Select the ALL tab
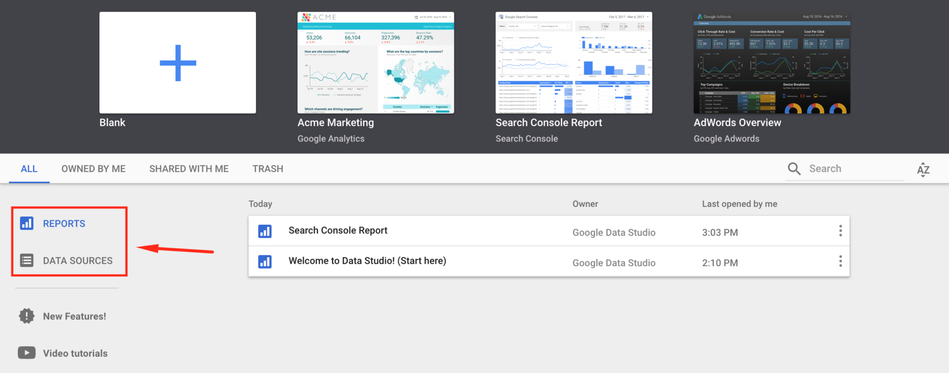 29,169
